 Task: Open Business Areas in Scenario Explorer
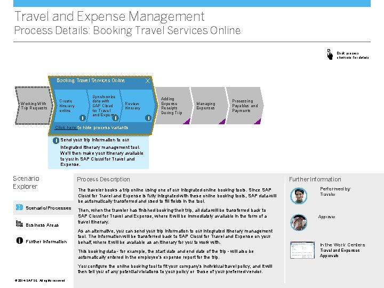coord(43,225)
